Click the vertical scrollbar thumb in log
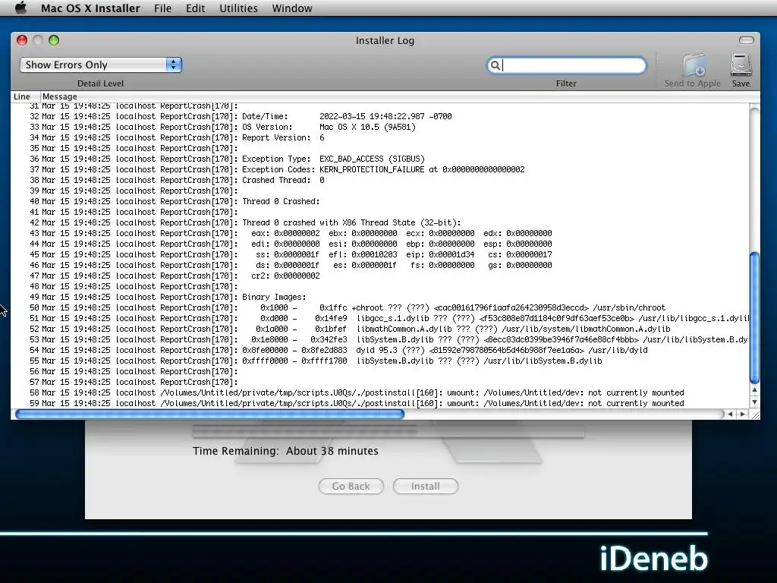The height and width of the screenshot is (583, 777). point(754,318)
